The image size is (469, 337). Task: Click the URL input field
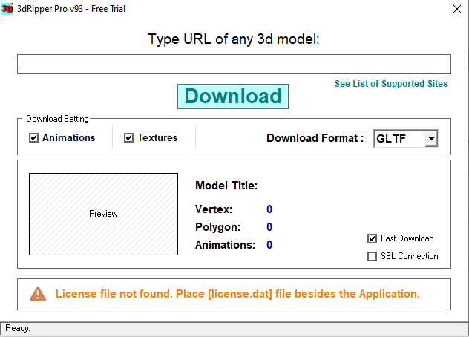[x=234, y=64]
